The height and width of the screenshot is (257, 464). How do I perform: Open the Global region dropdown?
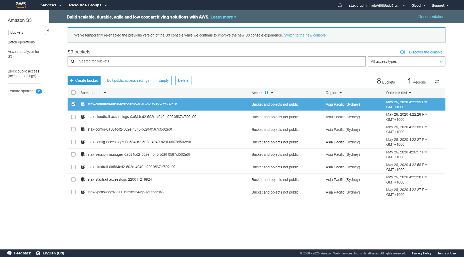coord(418,5)
